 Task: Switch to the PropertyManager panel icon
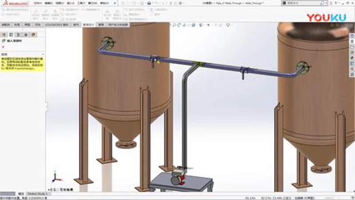coord(11,35)
